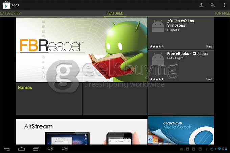230x153 pixels.
Task: Switch to the CATEGORIES tab
Action: 10,13
